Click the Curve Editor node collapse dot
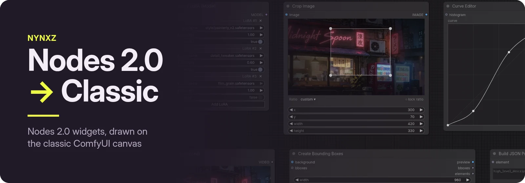Image resolution: width=525 pixels, height=183 pixels. point(448,6)
